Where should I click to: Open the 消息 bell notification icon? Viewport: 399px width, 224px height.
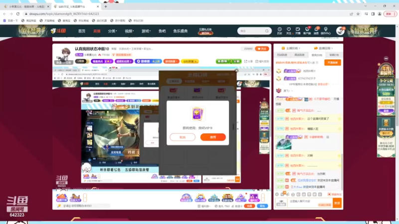click(x=316, y=31)
